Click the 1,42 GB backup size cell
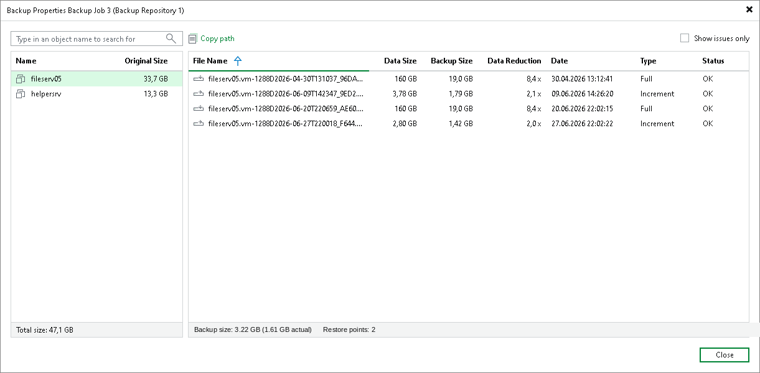This screenshot has height=373, width=760. [x=461, y=124]
